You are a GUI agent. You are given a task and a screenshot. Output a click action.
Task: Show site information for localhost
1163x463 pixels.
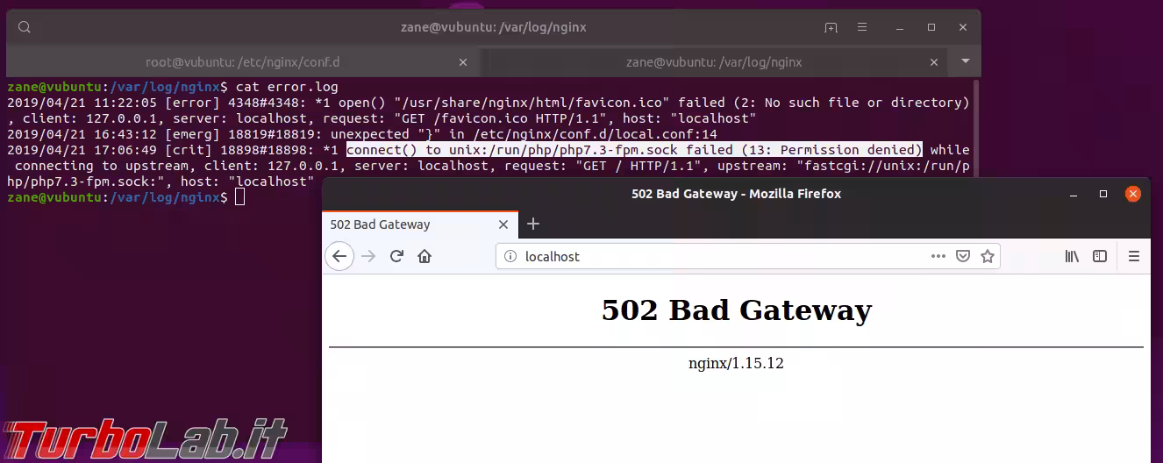point(510,256)
